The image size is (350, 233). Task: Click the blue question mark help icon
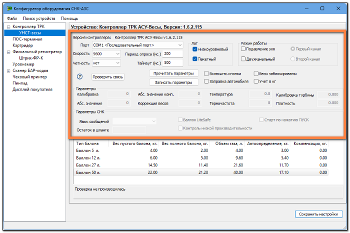click(x=79, y=77)
